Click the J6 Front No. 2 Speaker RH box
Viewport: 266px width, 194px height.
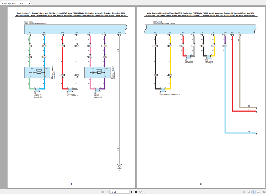click(37, 73)
